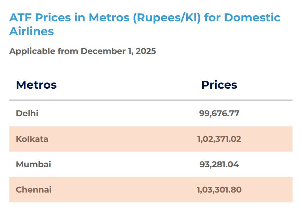
Task: Click "(Rupees/Kl)" in the blue title
Action: click(166, 17)
